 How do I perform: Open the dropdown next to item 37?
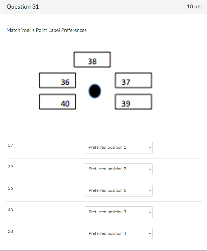click(x=118, y=148)
